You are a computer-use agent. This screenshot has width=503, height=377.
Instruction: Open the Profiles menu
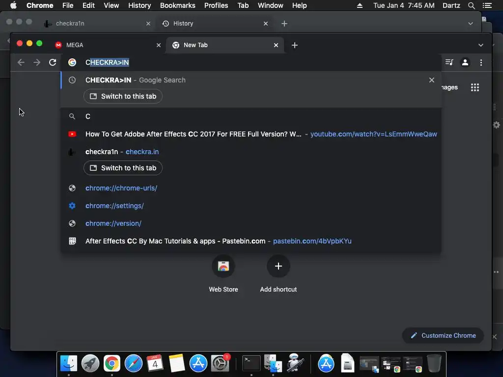click(216, 5)
